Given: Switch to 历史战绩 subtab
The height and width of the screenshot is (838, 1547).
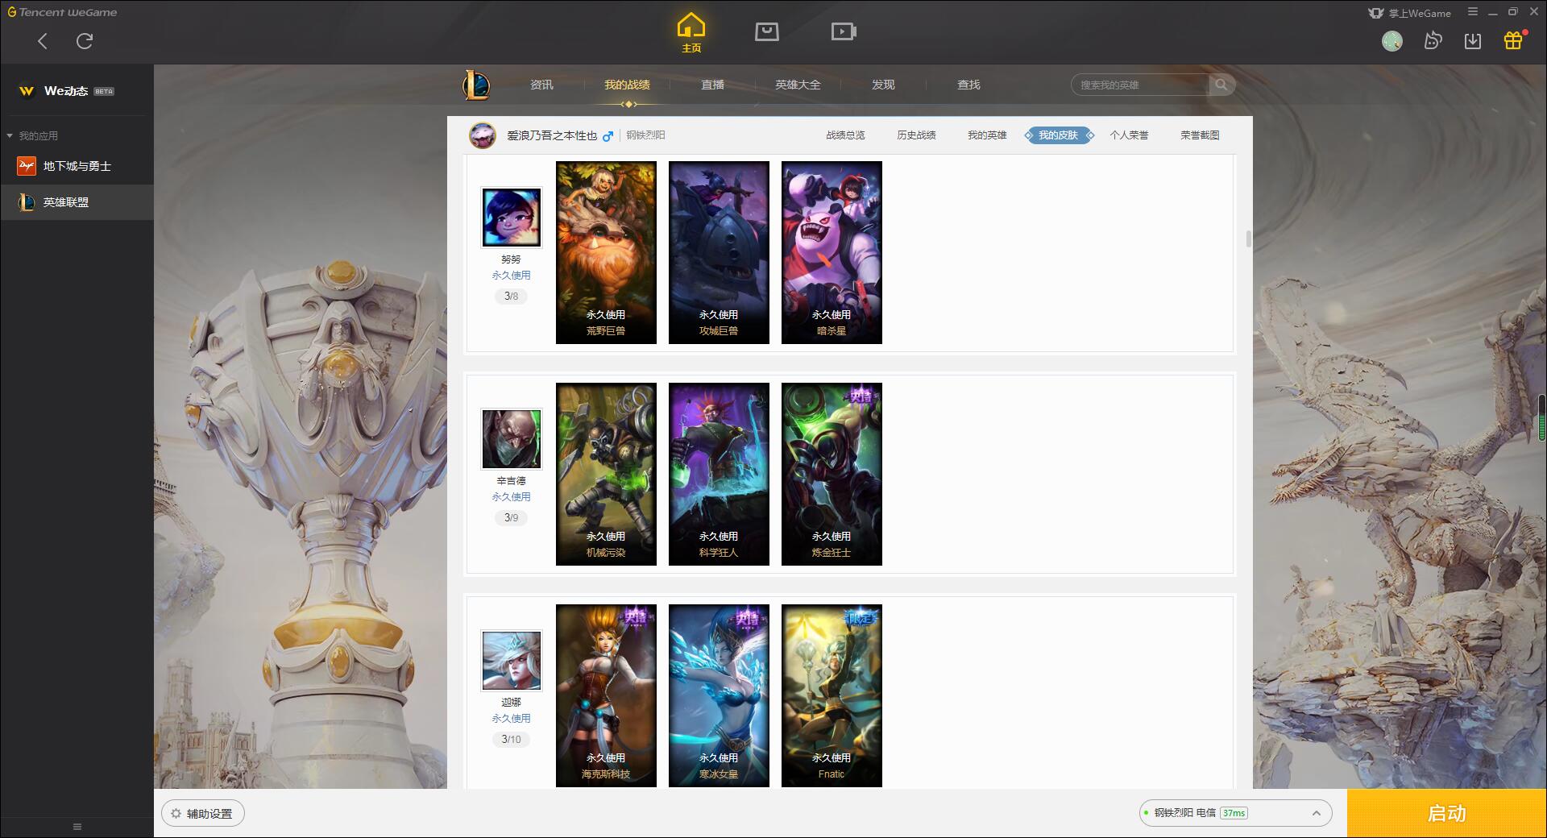Looking at the screenshot, I should (x=916, y=135).
